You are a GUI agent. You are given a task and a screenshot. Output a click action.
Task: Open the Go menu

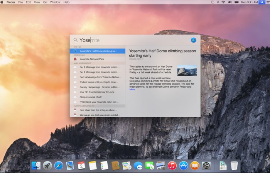(45, 2)
